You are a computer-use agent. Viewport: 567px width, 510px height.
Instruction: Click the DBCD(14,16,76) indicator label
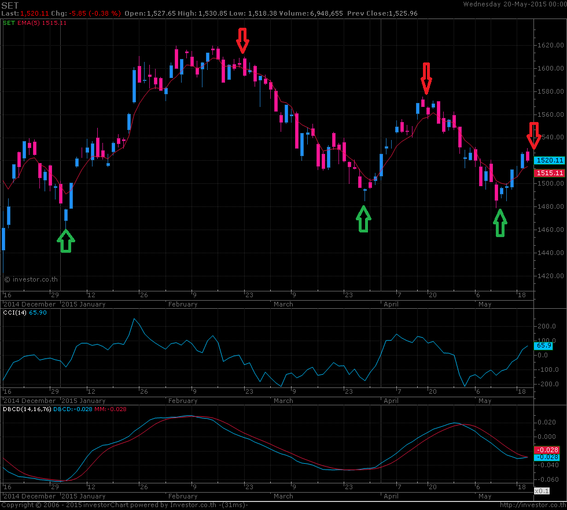(27, 409)
